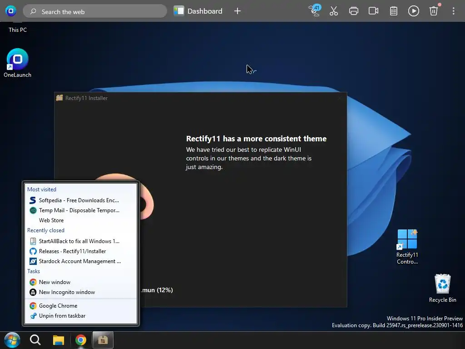Reopen StartAllBack to fix all Windows entry
The height and width of the screenshot is (349, 465).
[81, 241]
